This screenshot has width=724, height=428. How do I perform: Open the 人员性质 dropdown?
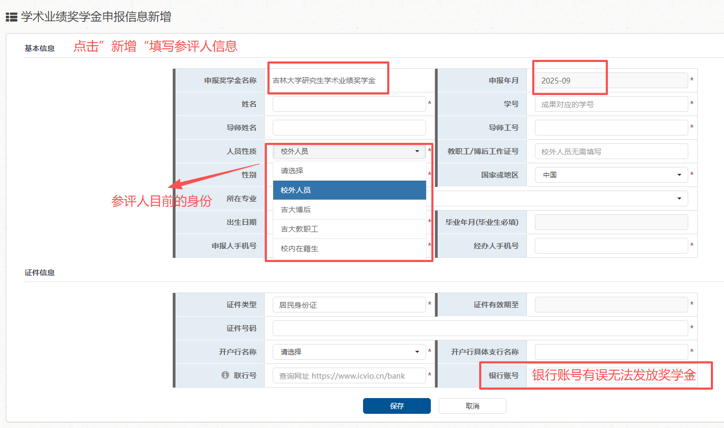[x=349, y=151]
